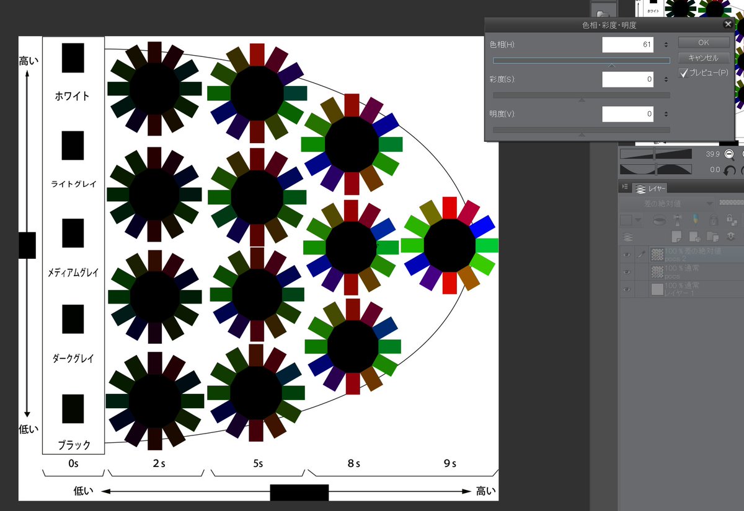Click the black box on the horizontal 低い-高い axis
Image resolution: width=744 pixels, height=511 pixels.
[x=299, y=492]
